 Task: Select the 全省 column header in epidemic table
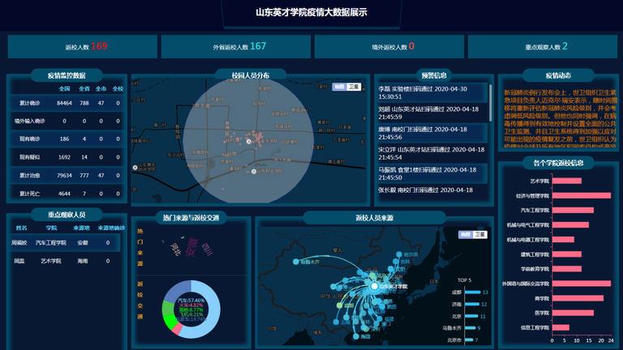pyautogui.click(x=84, y=88)
